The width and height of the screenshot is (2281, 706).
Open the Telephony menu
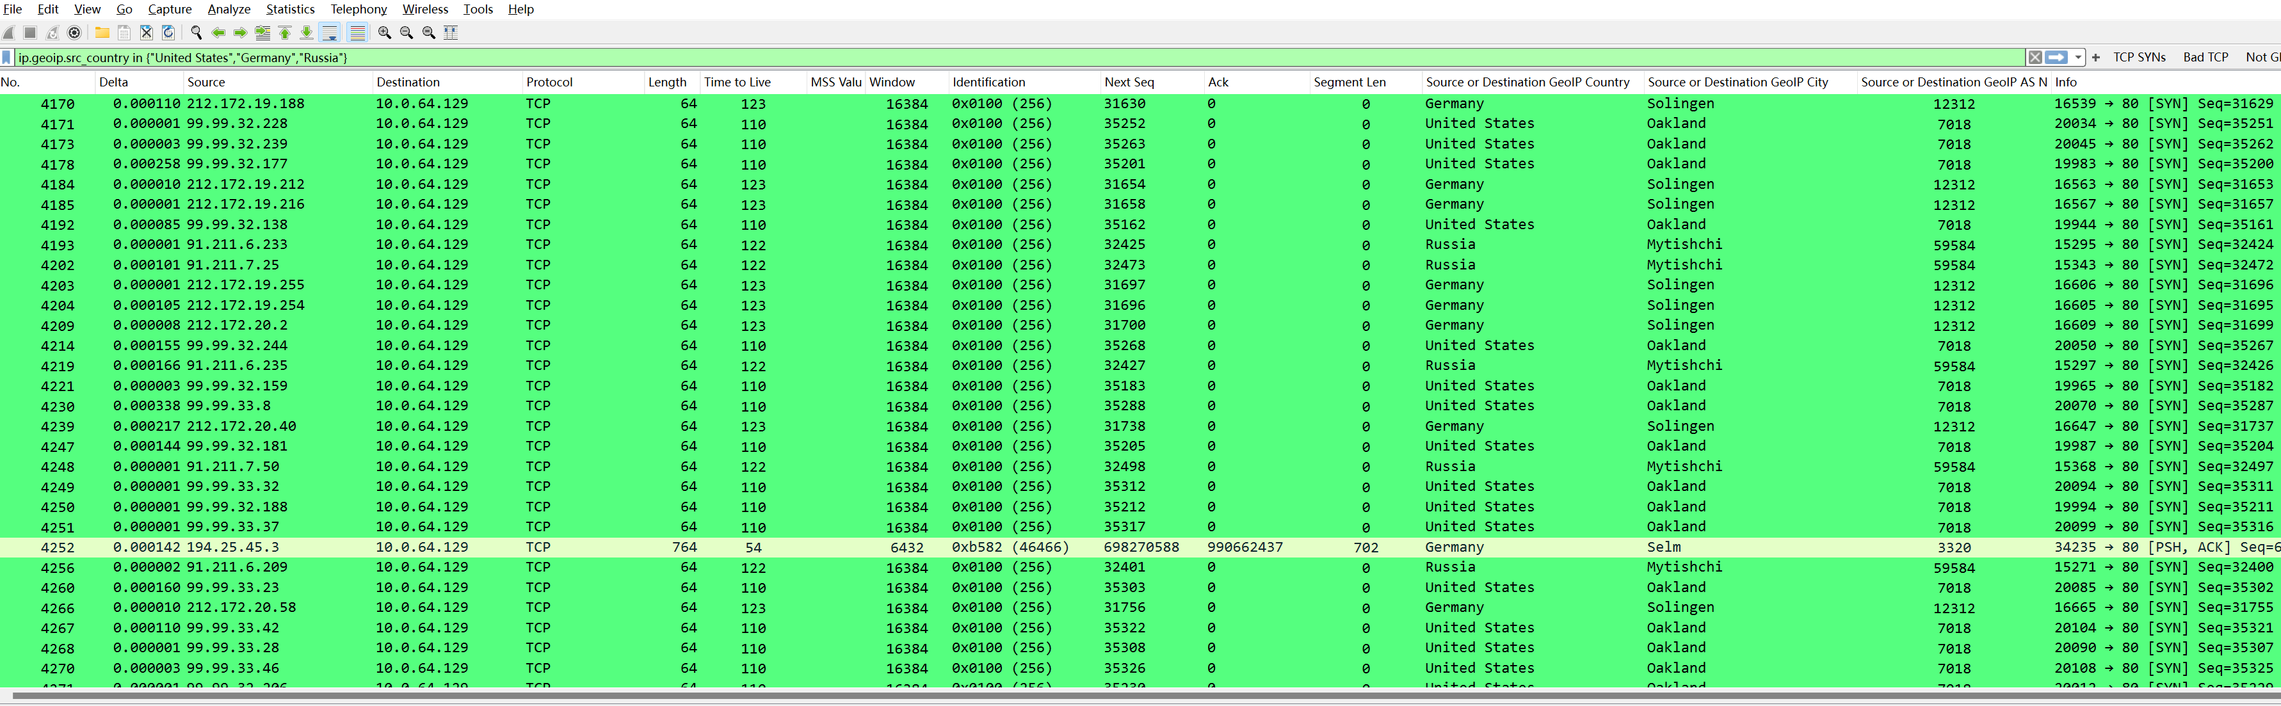(359, 9)
